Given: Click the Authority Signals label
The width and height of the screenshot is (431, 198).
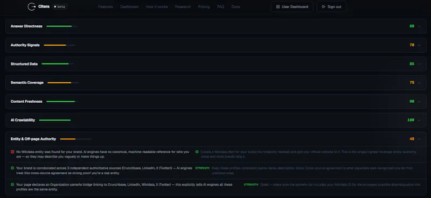Looking at the screenshot, I should click(25, 45).
